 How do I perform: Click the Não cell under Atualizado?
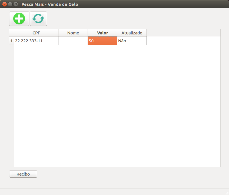[132, 41]
